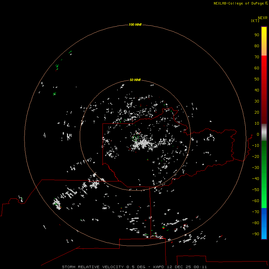Click the 80 value on velocity scale
The height and width of the screenshot is (269, 269).
[257, 46]
